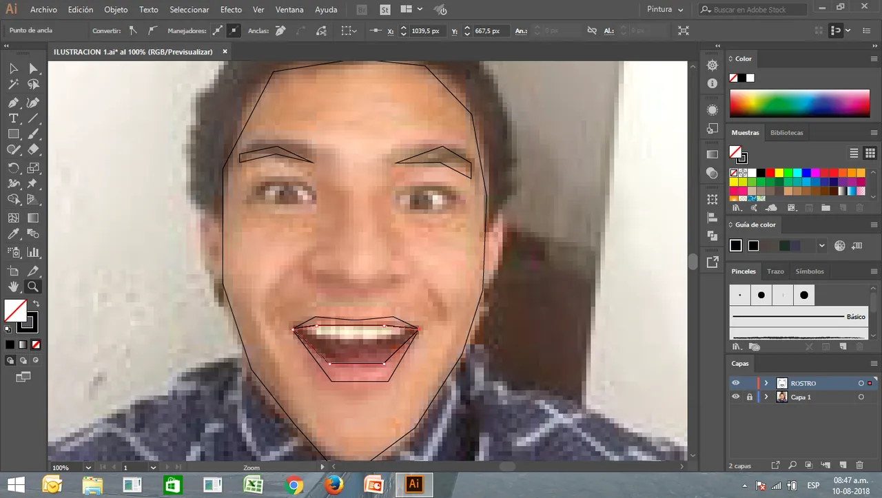Open the Info panel icon
The height and width of the screenshot is (498, 882).
pos(712,83)
